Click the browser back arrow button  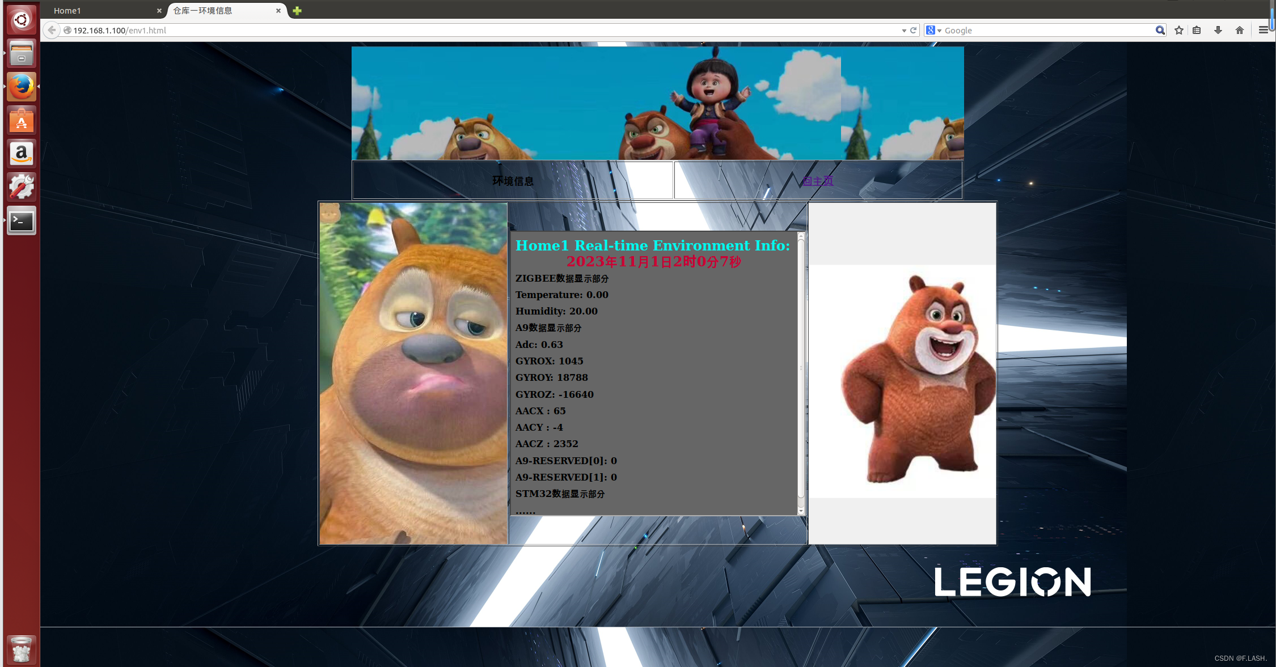click(52, 30)
